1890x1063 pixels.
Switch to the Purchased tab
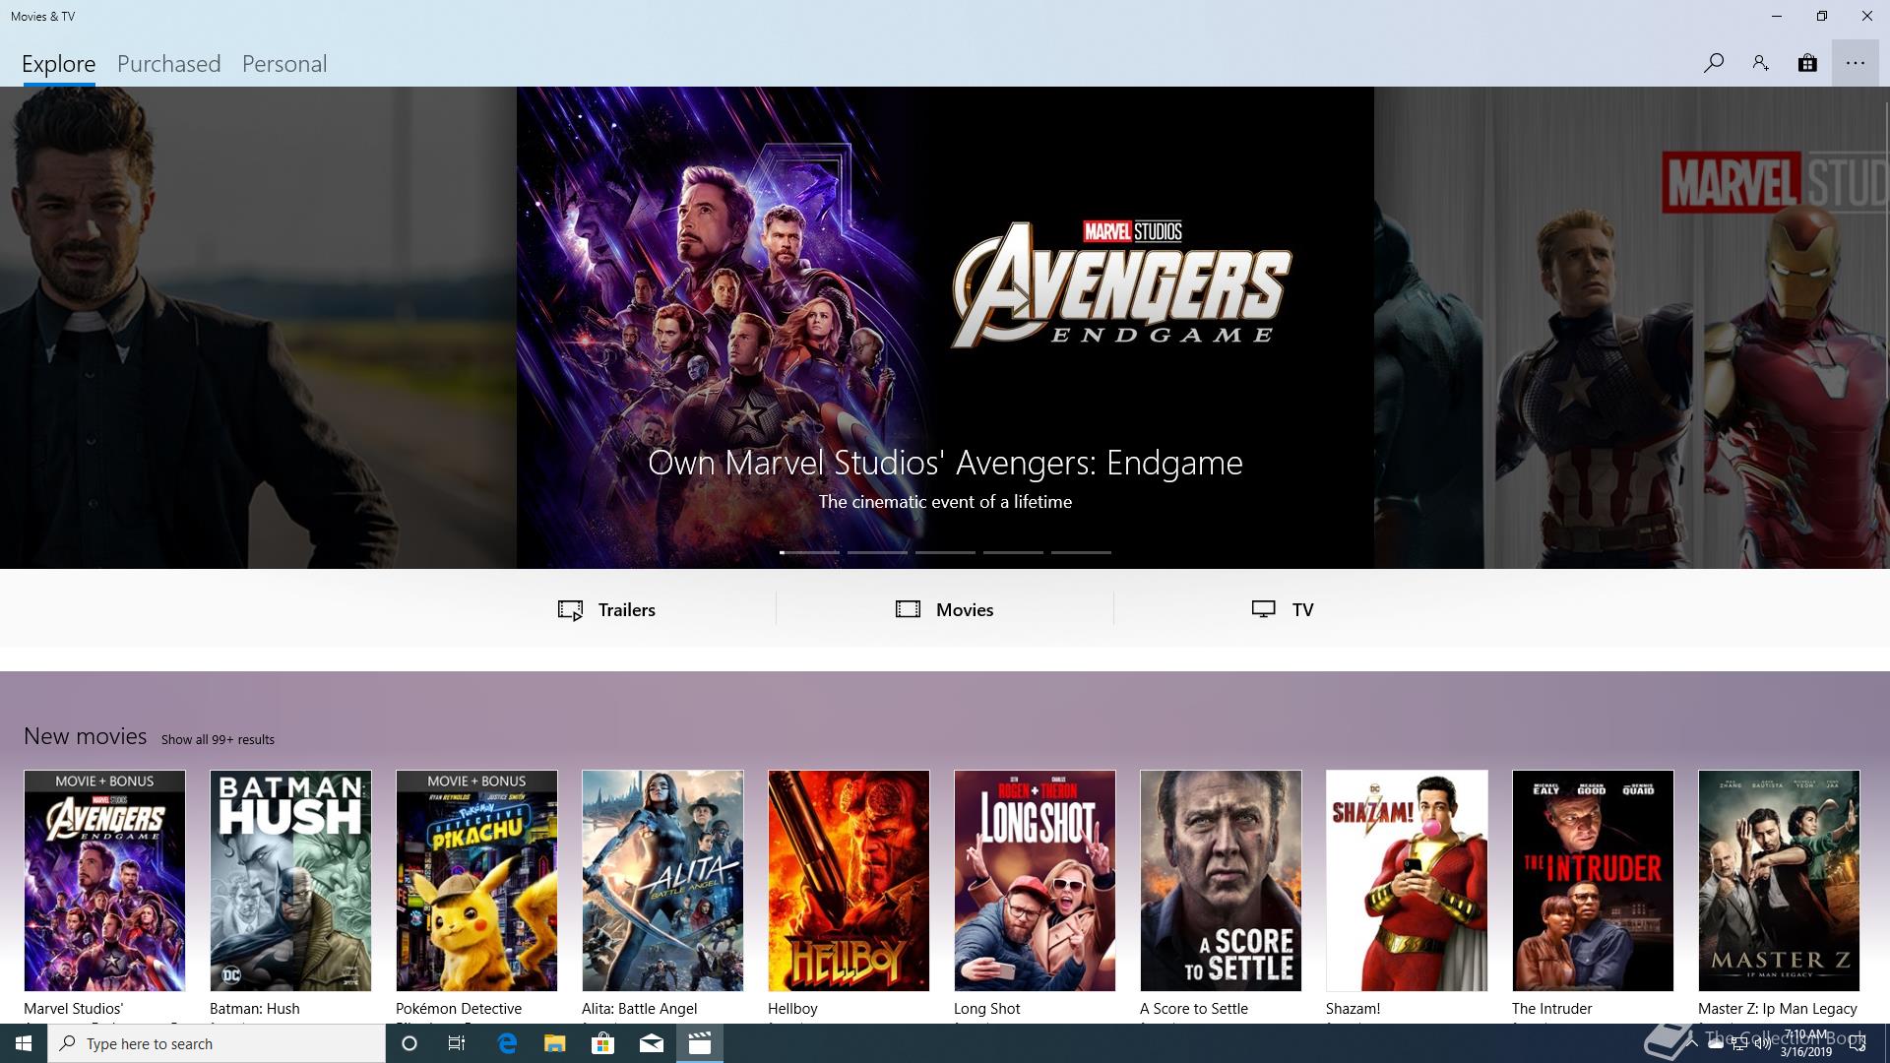(168, 64)
